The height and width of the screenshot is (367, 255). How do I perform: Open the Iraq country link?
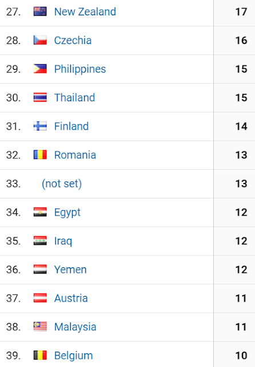click(x=63, y=241)
